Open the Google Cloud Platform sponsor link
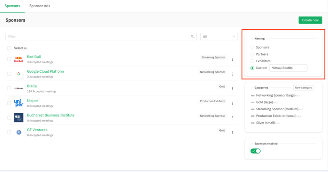Viewport: 328px width, 172px height. (45, 71)
